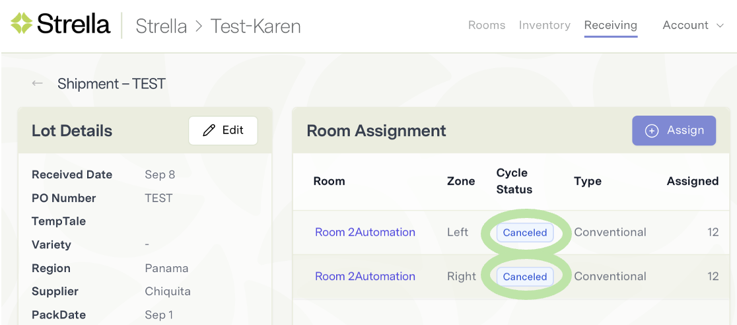The image size is (737, 325).
Task: Open the Rooms tab
Action: [x=487, y=25]
